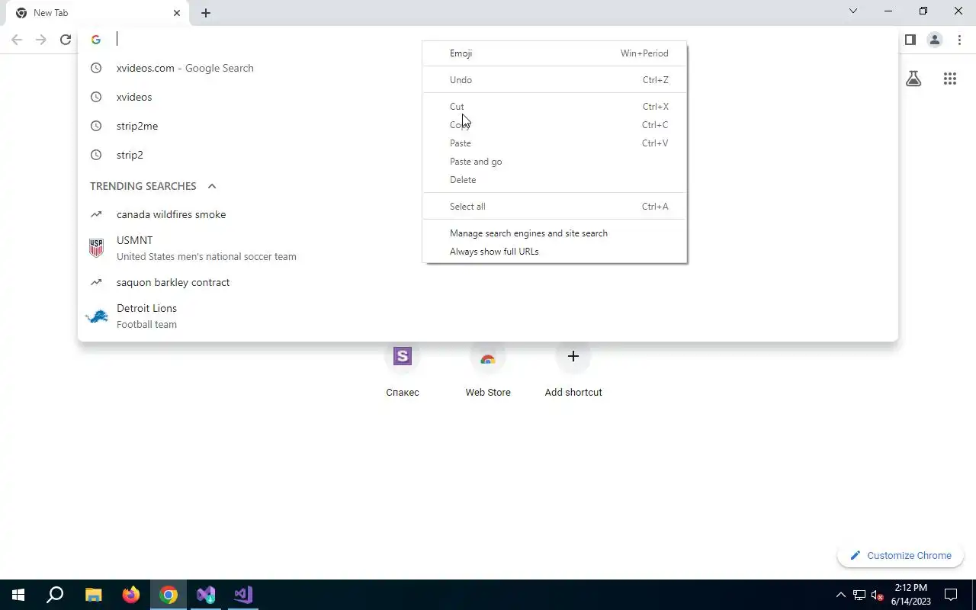The image size is (976, 610).
Task: Click the network status tray icon
Action: (859, 595)
